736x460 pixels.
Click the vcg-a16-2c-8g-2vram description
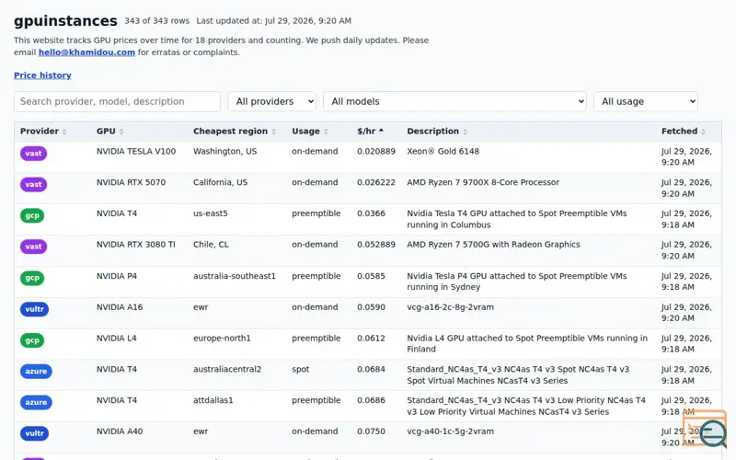tap(450, 307)
